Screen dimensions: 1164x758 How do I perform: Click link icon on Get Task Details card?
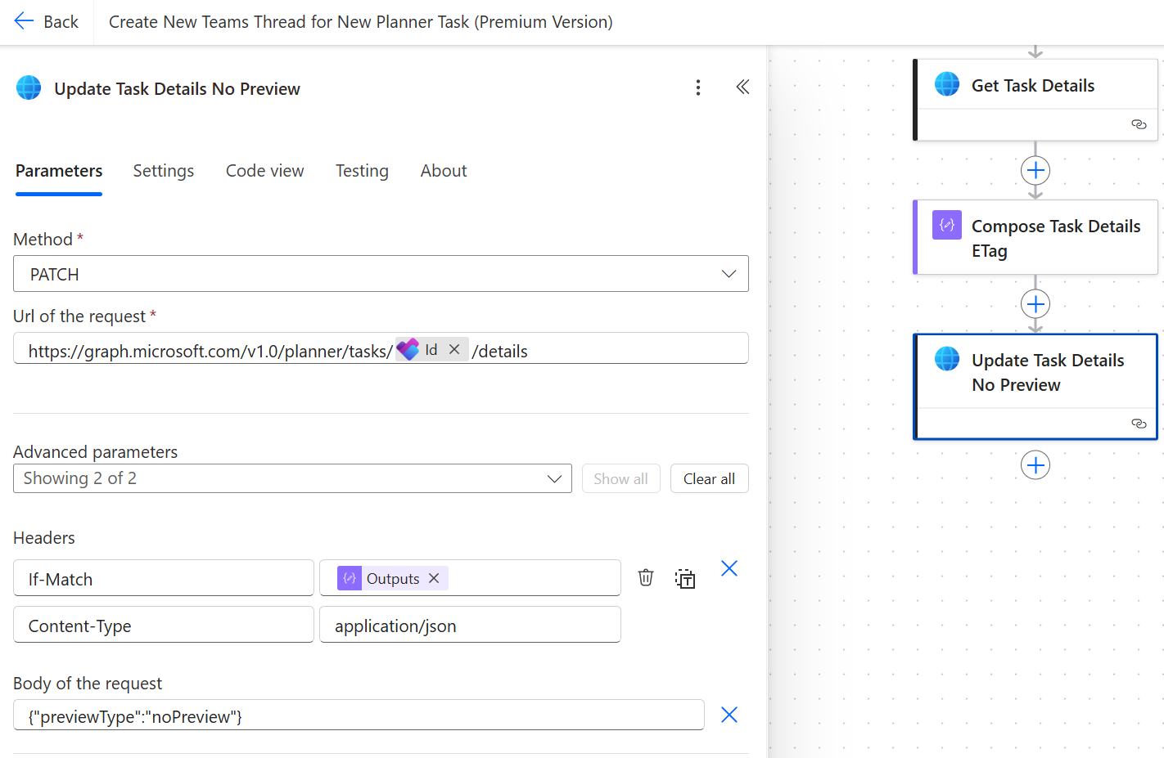pyautogui.click(x=1139, y=124)
